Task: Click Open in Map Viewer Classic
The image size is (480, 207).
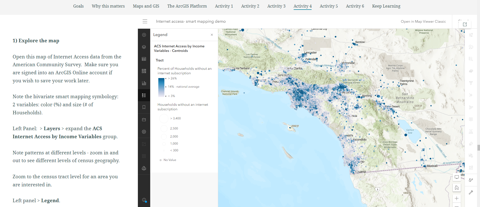Action: click(x=423, y=21)
